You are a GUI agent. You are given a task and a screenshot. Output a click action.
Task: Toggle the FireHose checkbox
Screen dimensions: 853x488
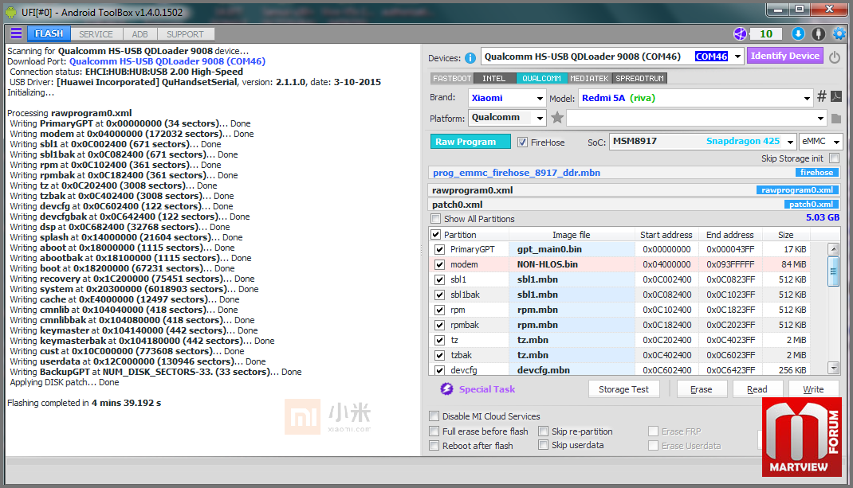point(523,142)
